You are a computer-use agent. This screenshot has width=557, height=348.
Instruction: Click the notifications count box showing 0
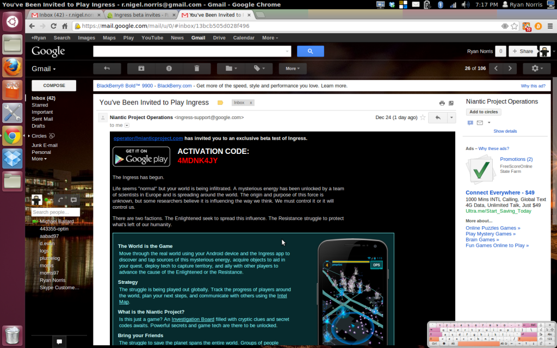point(500,51)
